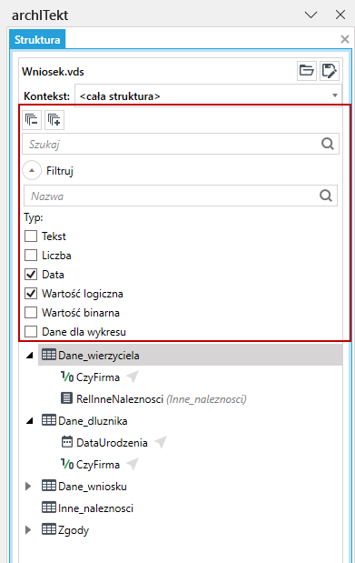The image size is (355, 563).
Task: Collapse the Dane_wierzyciela node
Action: 30,355
